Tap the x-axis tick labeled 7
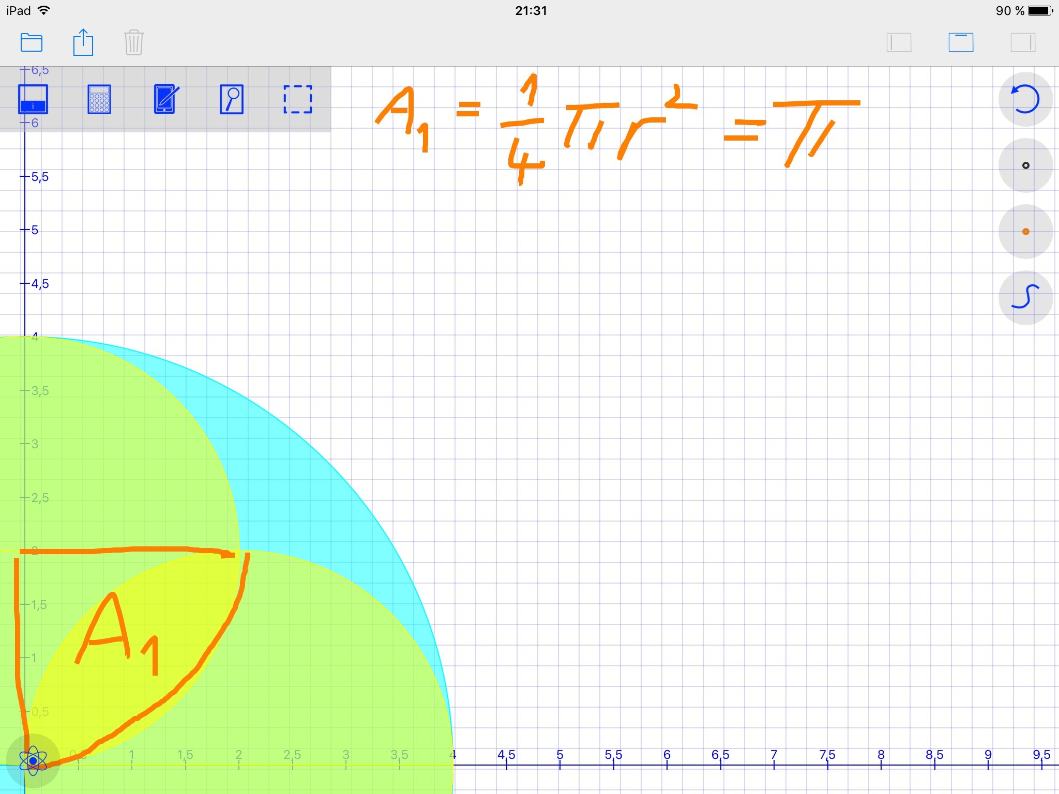 (774, 757)
